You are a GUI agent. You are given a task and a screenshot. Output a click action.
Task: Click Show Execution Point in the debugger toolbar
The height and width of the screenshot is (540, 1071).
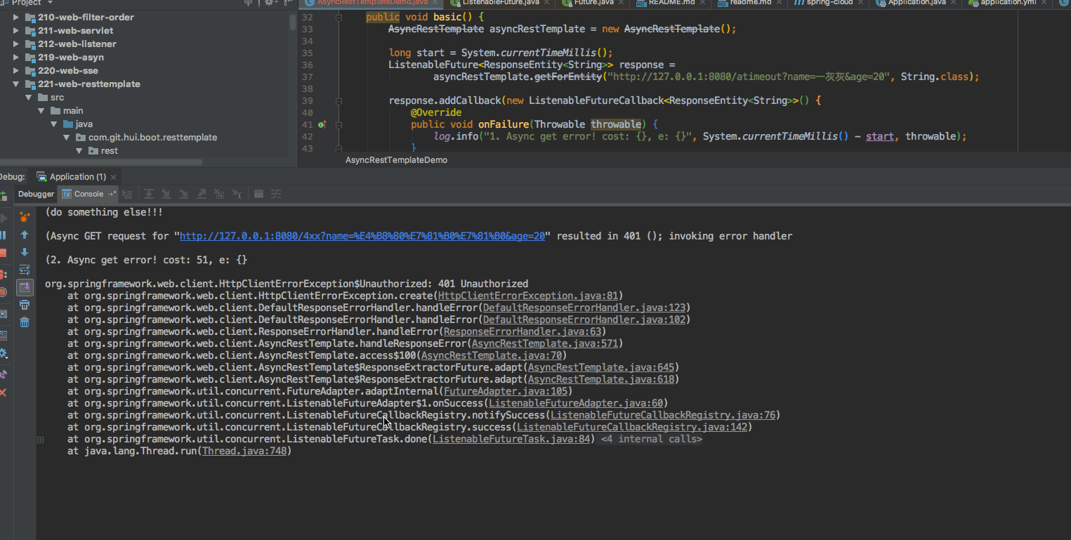(x=127, y=195)
